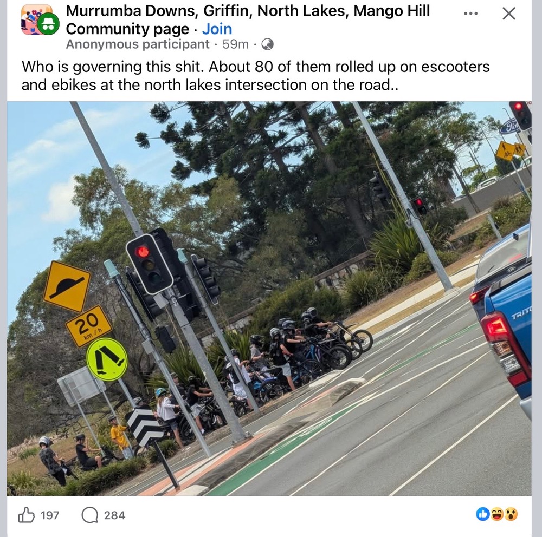Open the 59m post timestamp
This screenshot has width=542, height=537.
235,44
